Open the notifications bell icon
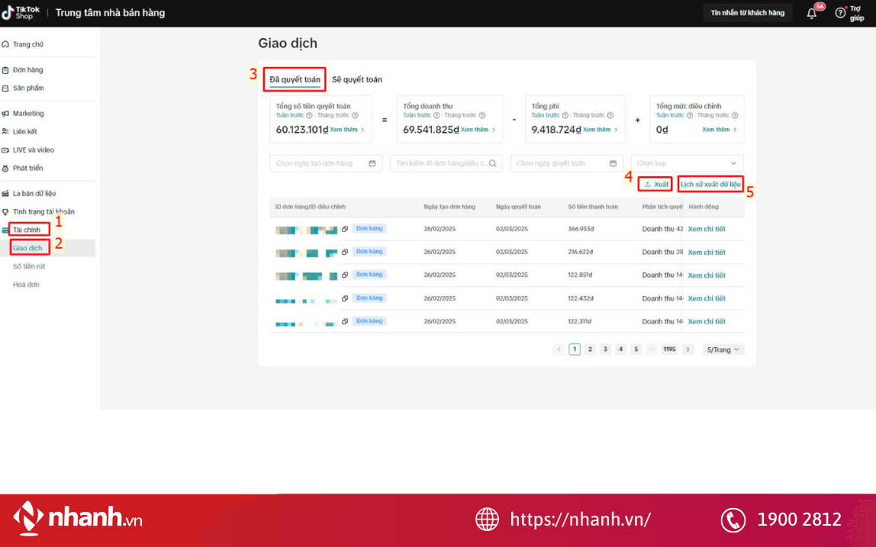Image resolution: width=876 pixels, height=547 pixels. click(x=812, y=13)
